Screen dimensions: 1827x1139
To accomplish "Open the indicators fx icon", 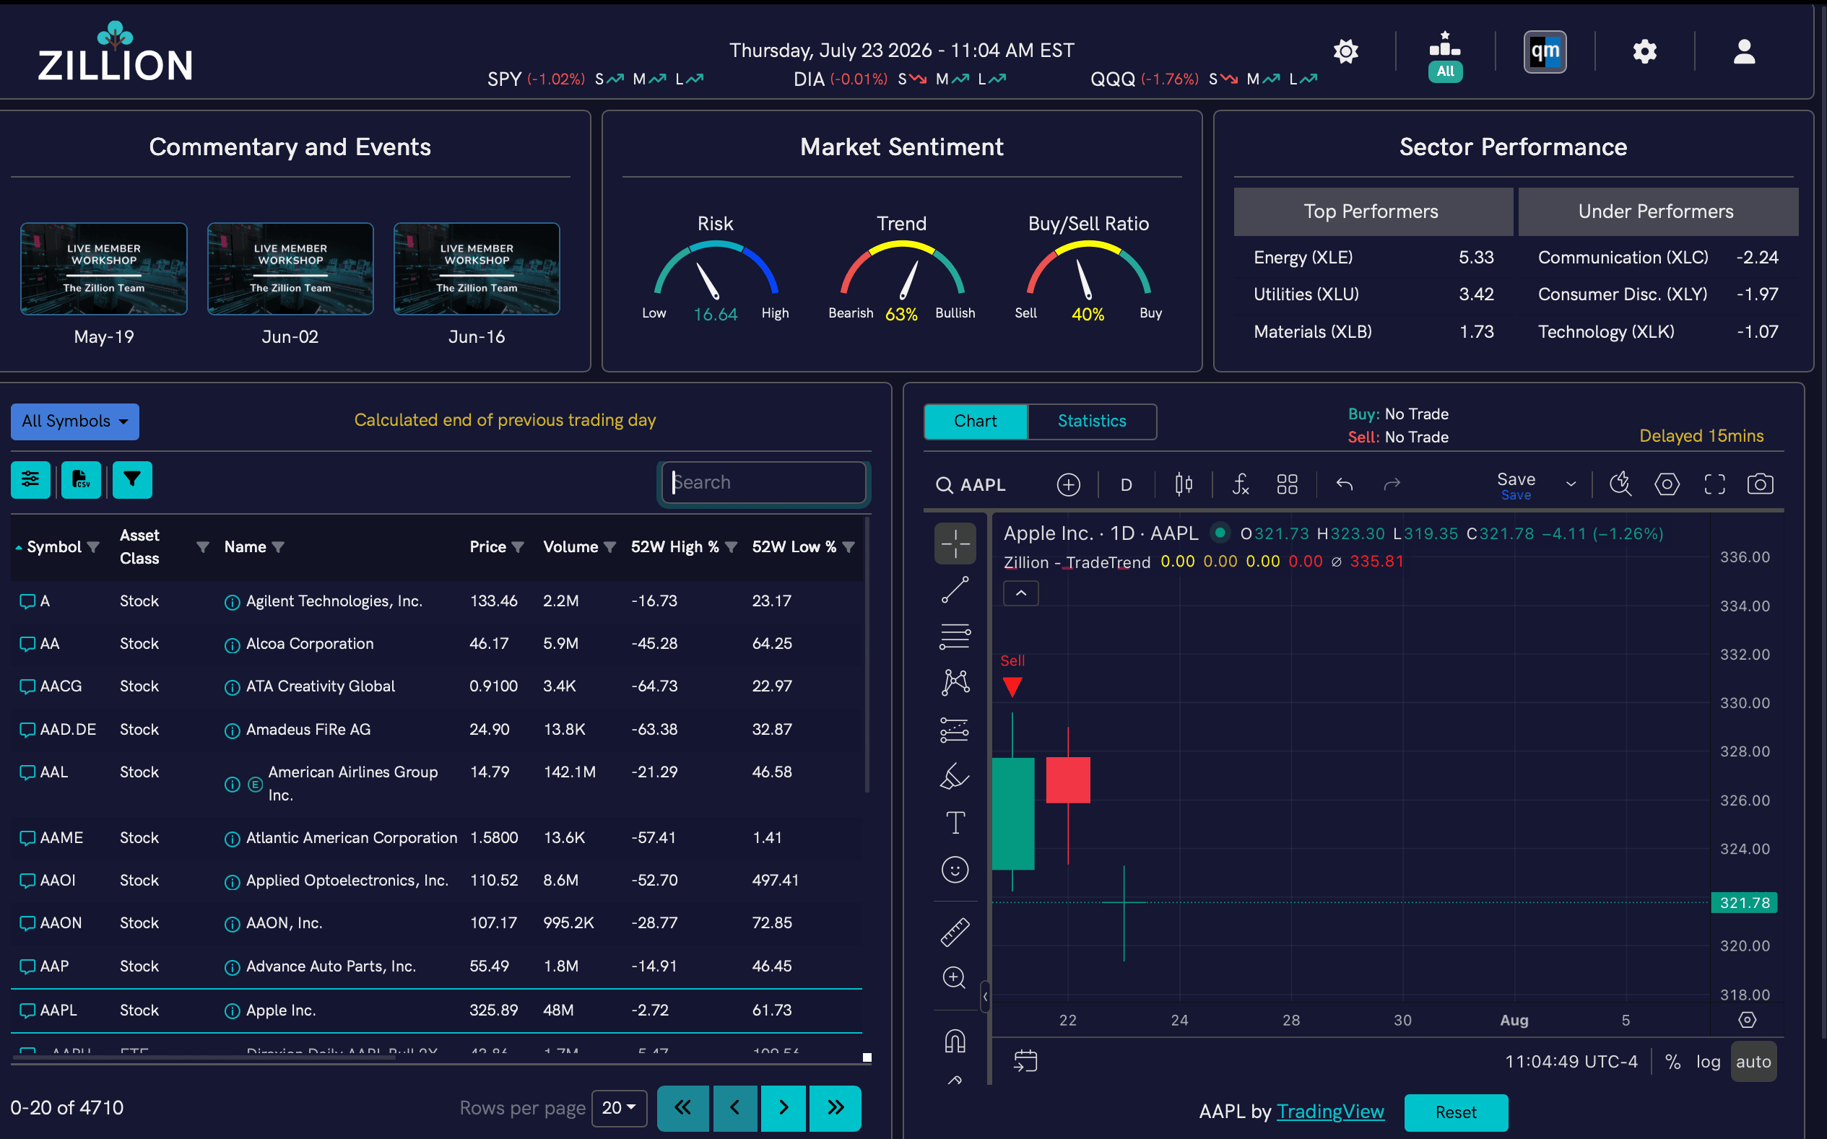I will pos(1240,484).
